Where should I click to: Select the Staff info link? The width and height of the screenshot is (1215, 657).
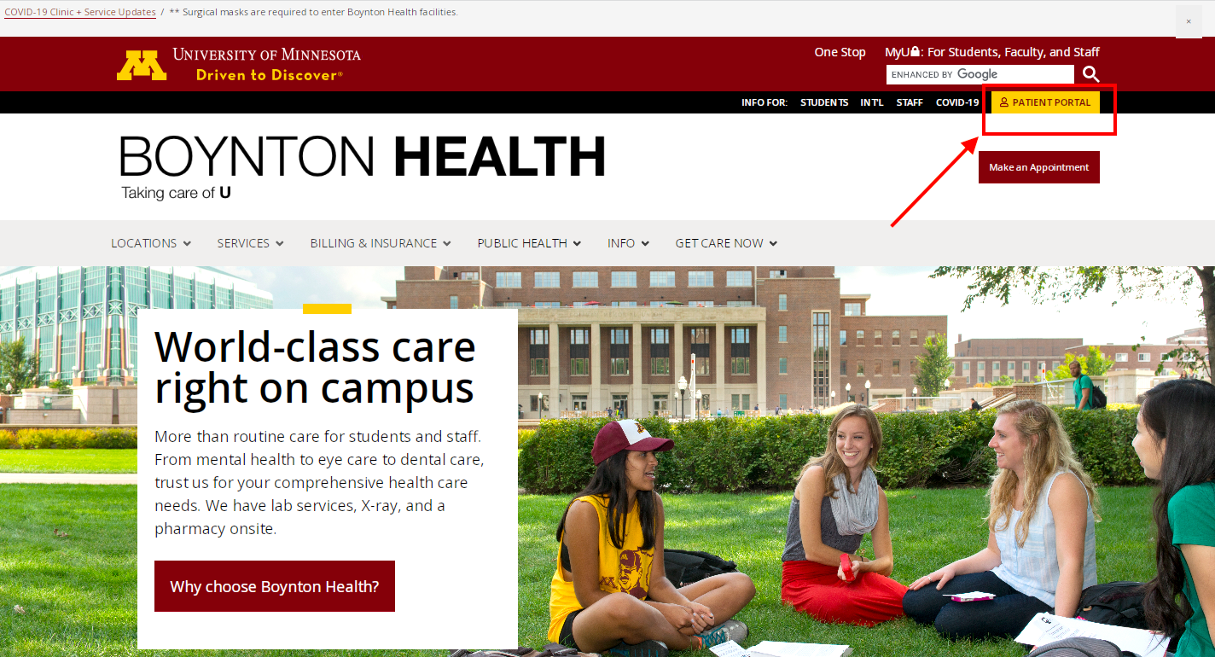pos(910,102)
